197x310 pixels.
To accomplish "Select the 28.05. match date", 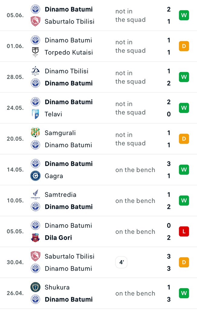I will (15, 77).
